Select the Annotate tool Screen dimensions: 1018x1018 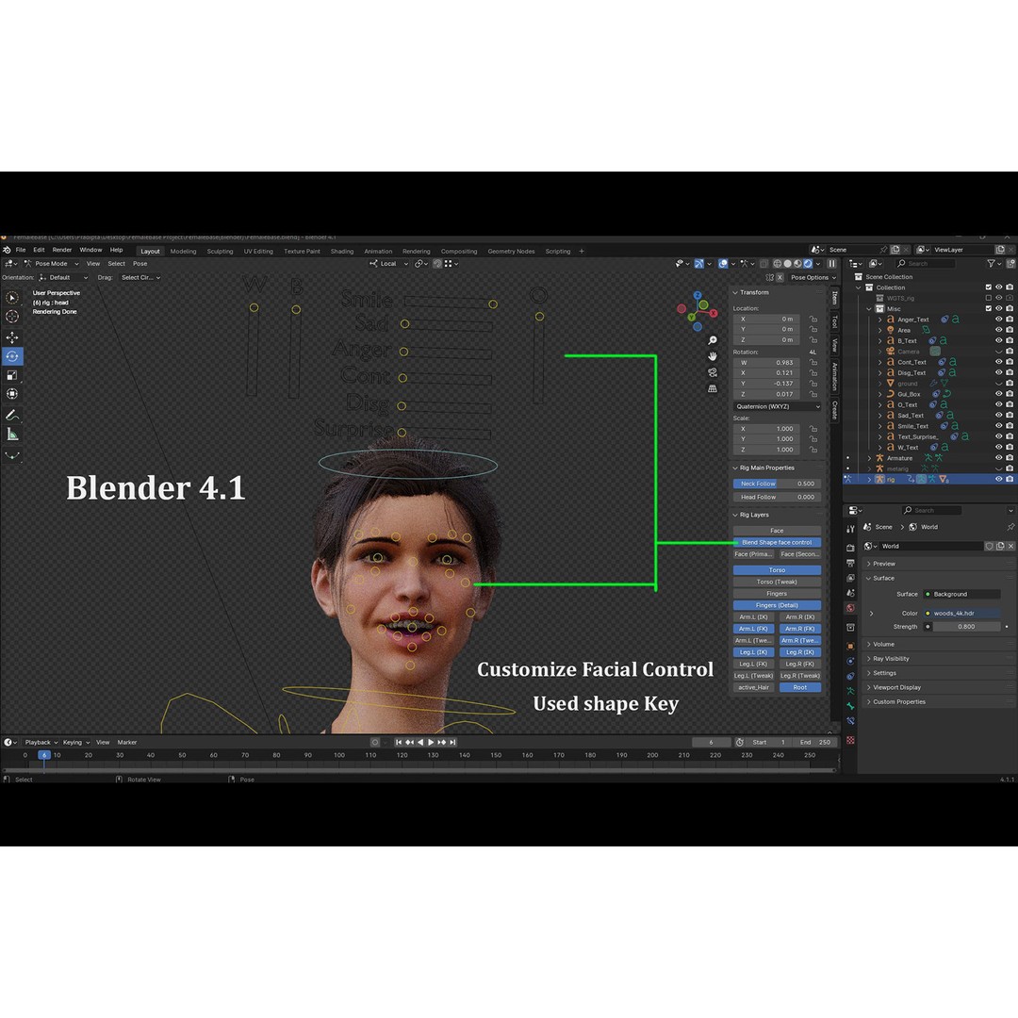12,415
